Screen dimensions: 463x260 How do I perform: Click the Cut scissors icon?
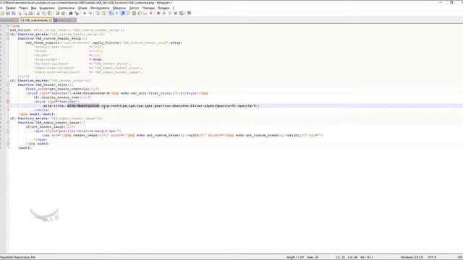pyautogui.click(x=38, y=13)
